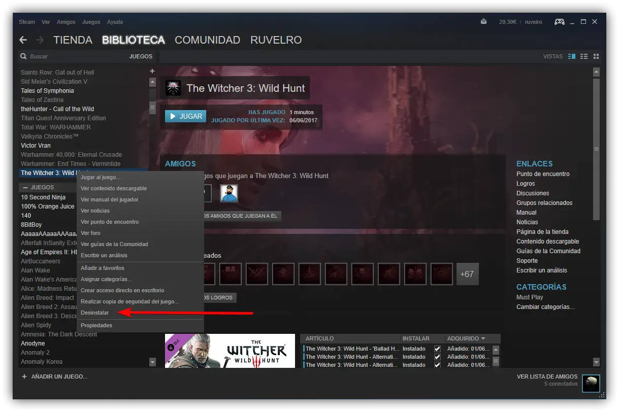Switch to Big Picture controller icon

[x=559, y=22]
